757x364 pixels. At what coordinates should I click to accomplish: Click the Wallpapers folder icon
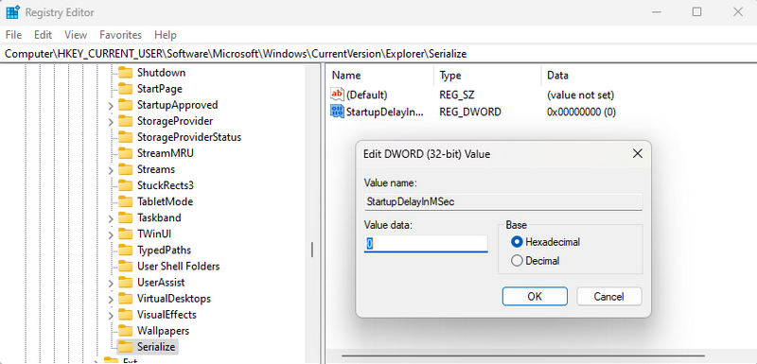(126, 331)
